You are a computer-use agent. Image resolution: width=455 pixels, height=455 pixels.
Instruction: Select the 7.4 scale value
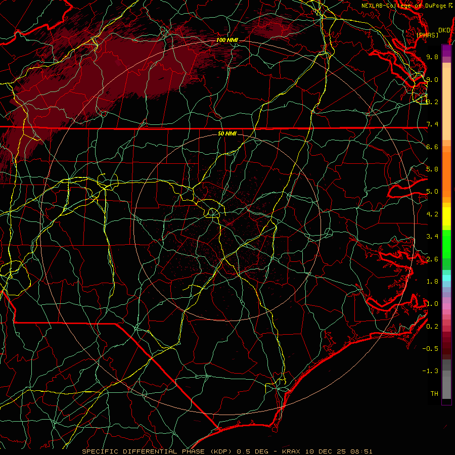pyautogui.click(x=432, y=124)
